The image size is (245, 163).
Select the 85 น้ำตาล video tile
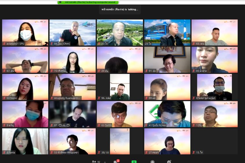[x=214, y=59]
